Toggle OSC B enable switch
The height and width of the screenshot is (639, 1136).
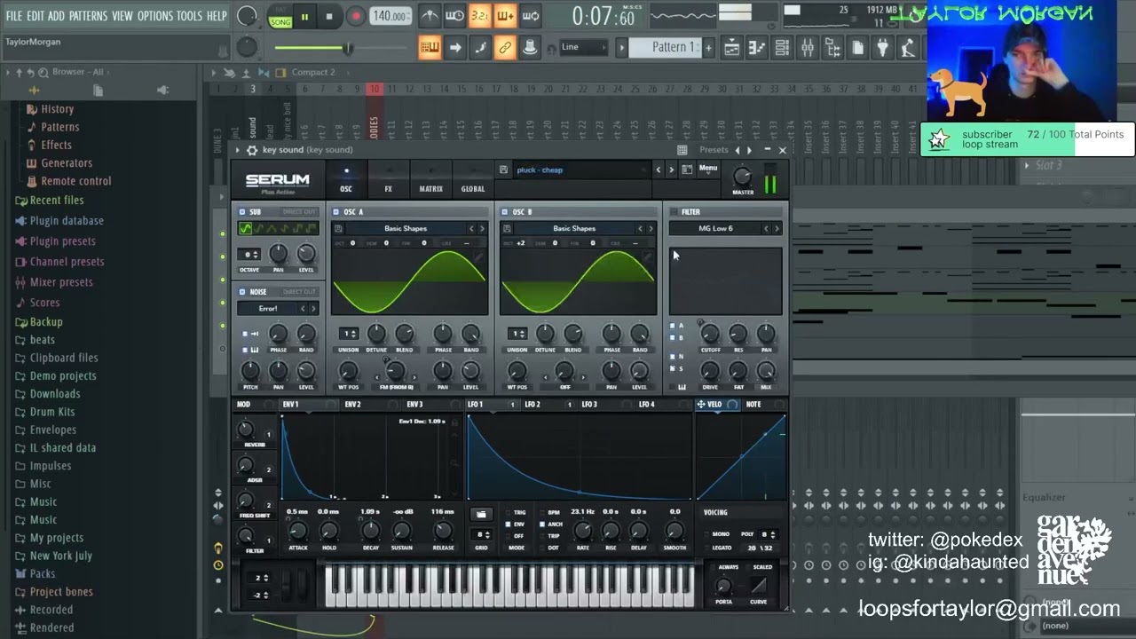[x=504, y=212]
